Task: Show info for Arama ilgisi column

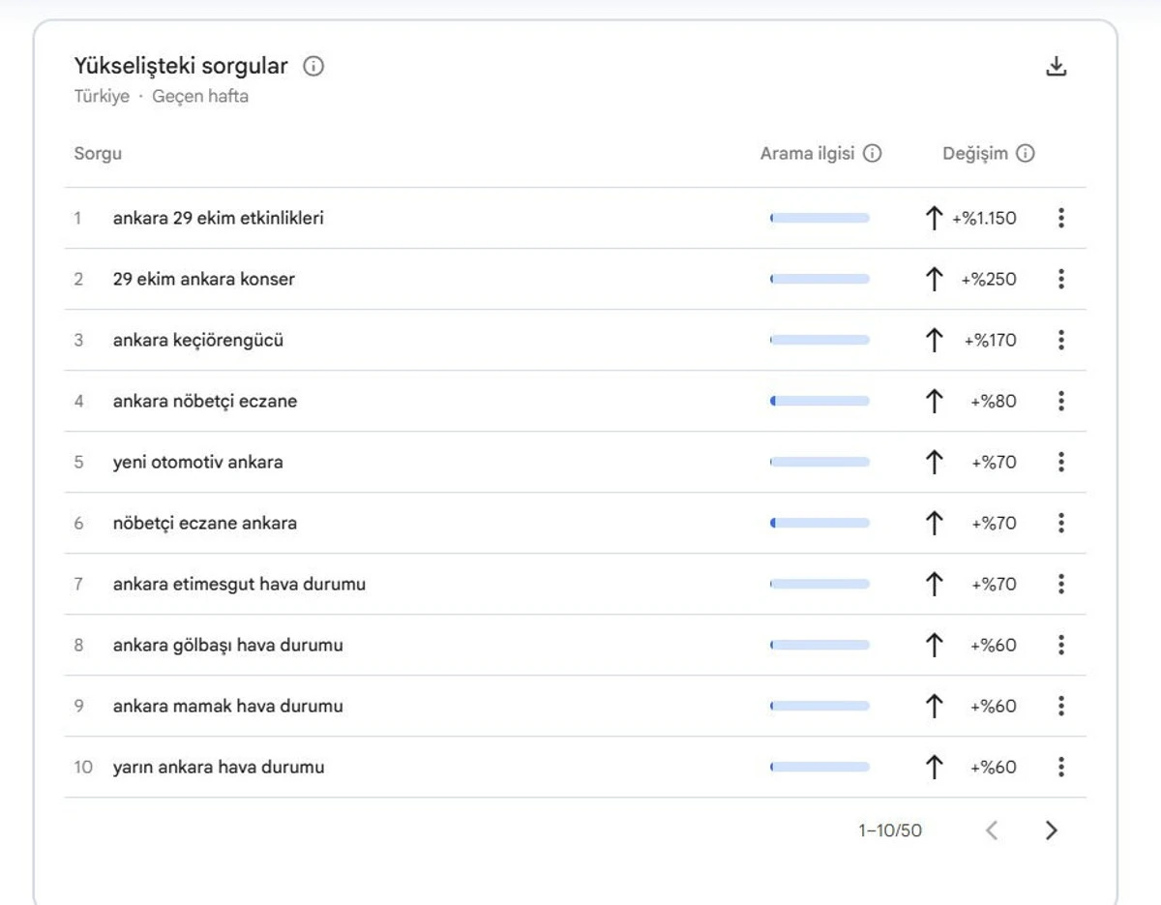Action: pos(872,154)
